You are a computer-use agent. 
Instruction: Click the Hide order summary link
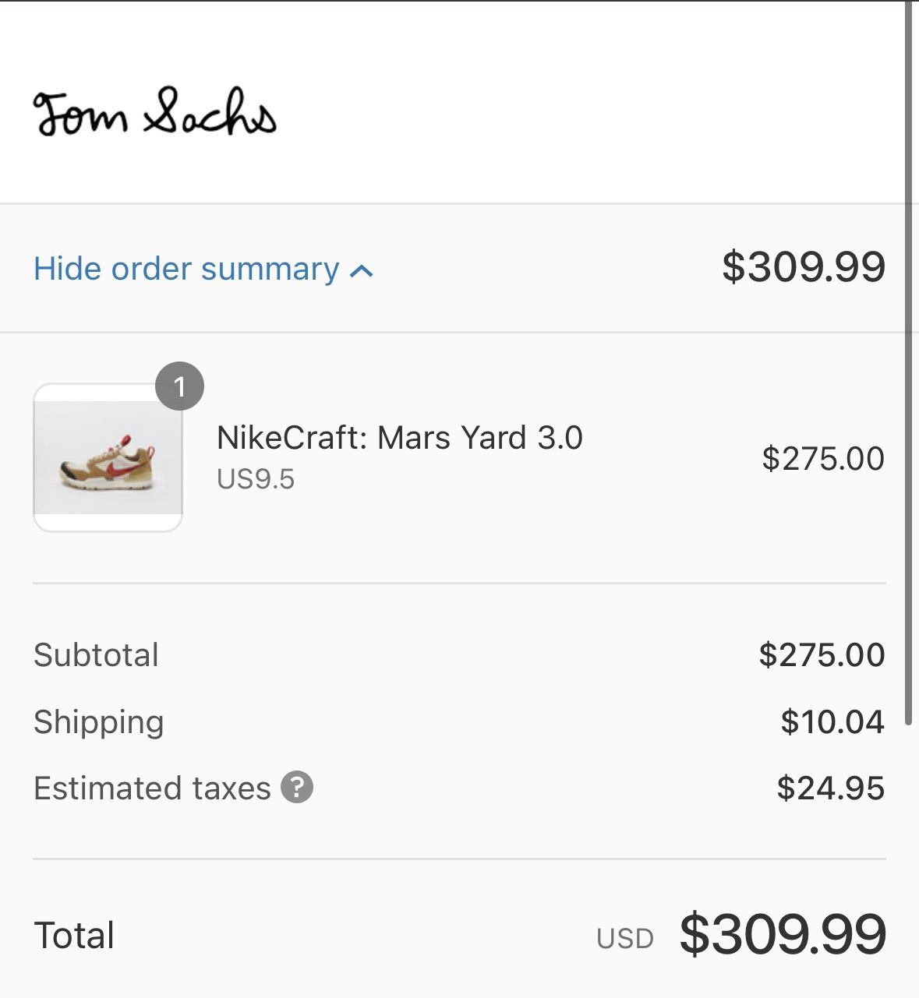click(x=186, y=269)
